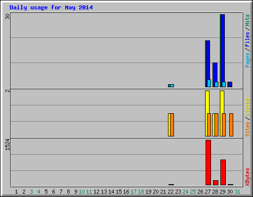Select the tall red KBytes bar for day 27
The width and height of the screenshot is (253, 197).
[208, 163]
